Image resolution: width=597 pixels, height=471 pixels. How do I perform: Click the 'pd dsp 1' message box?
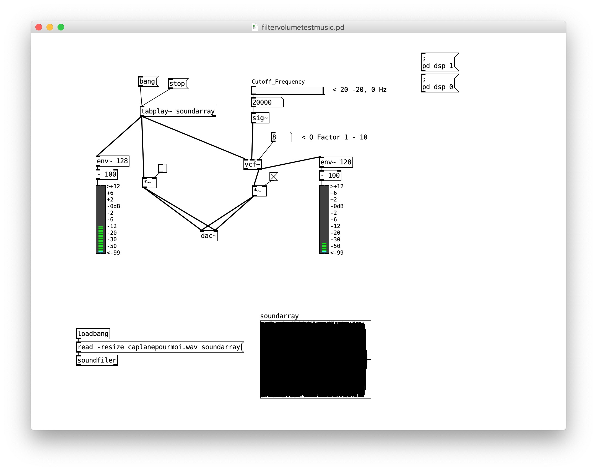click(x=440, y=62)
